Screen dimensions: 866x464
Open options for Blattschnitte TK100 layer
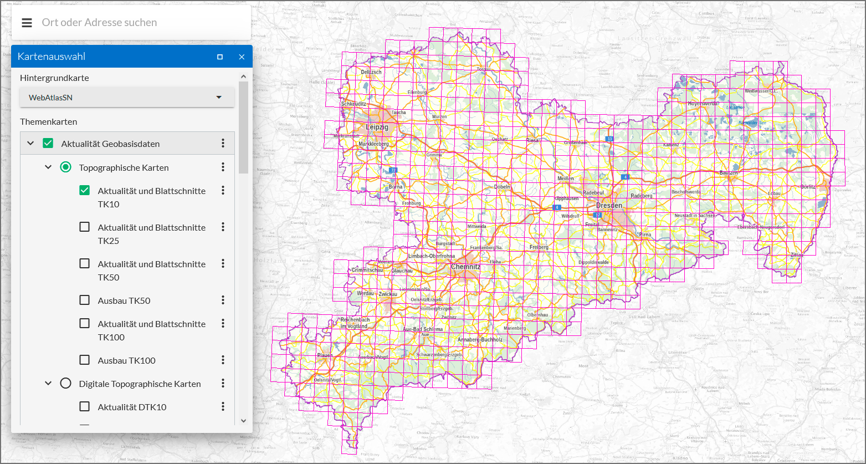(223, 323)
